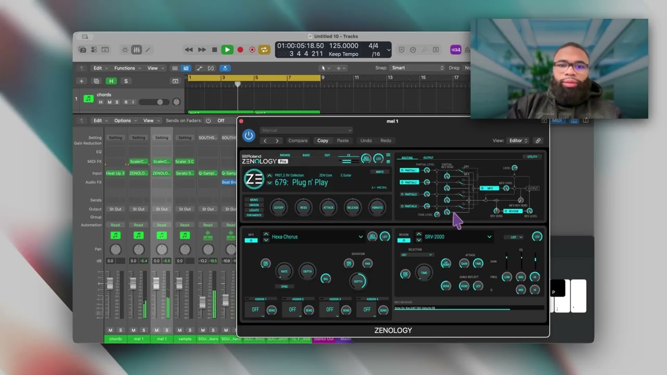Open the Assign 1 OFF dropdown
The height and width of the screenshot is (375, 667).
[x=255, y=309]
